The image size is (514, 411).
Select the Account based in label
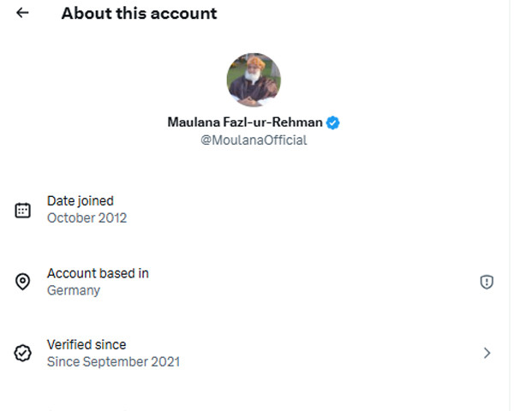click(x=98, y=273)
